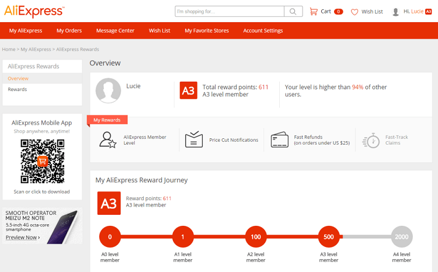438x272 pixels.
Task: Click the 0 point marker for A0 level
Action: pyautogui.click(x=110, y=237)
